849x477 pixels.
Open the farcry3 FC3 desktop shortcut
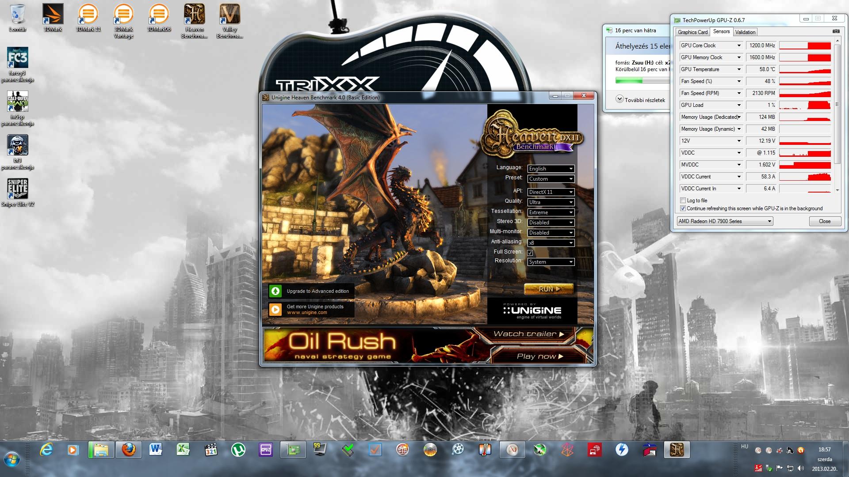(x=18, y=64)
